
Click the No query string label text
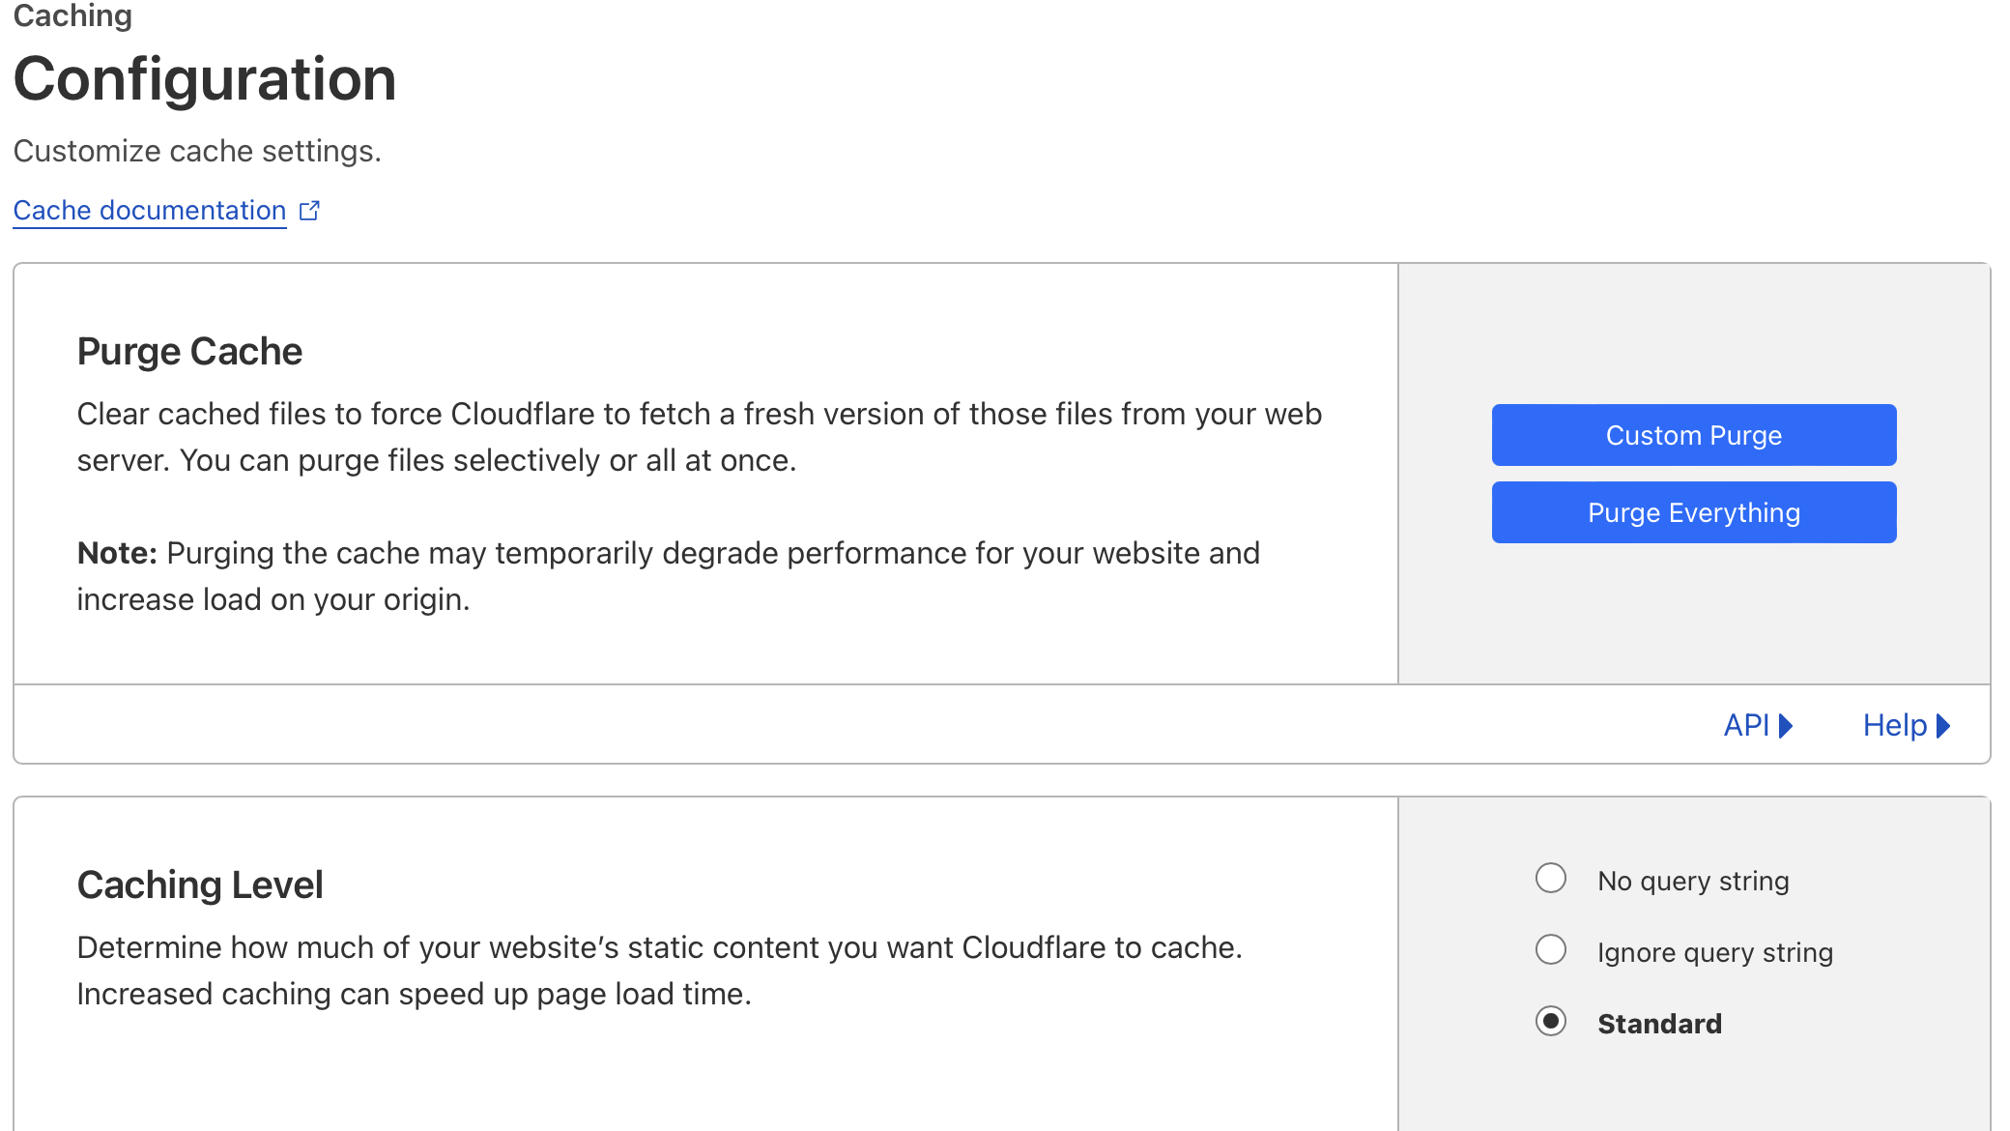(1693, 881)
